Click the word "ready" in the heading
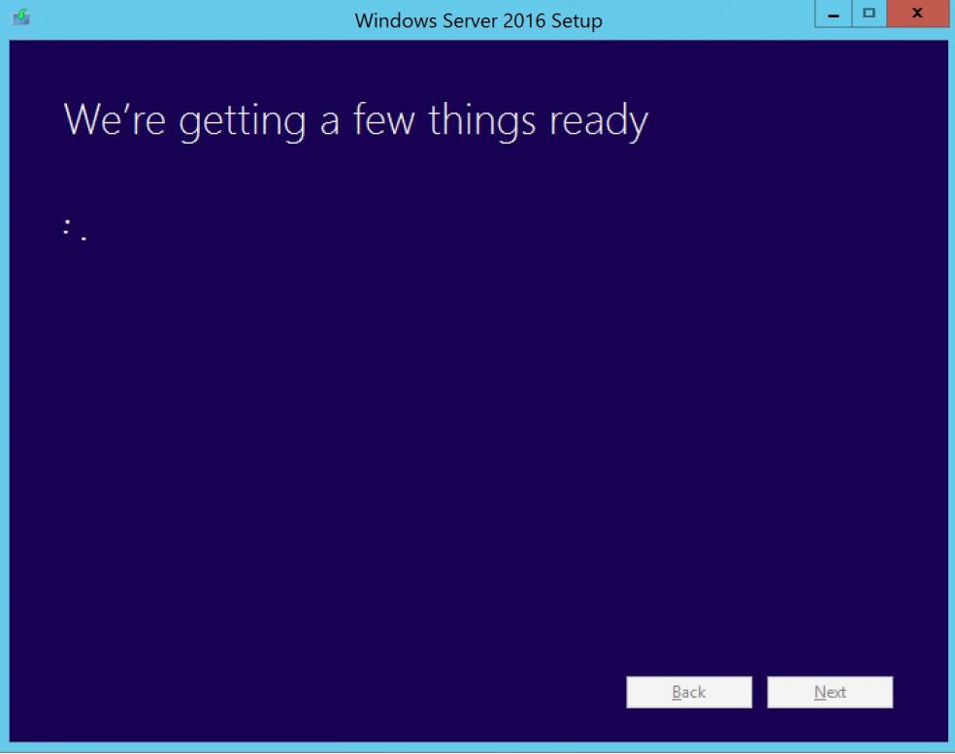Screen dimensions: 955x754 click(599, 122)
